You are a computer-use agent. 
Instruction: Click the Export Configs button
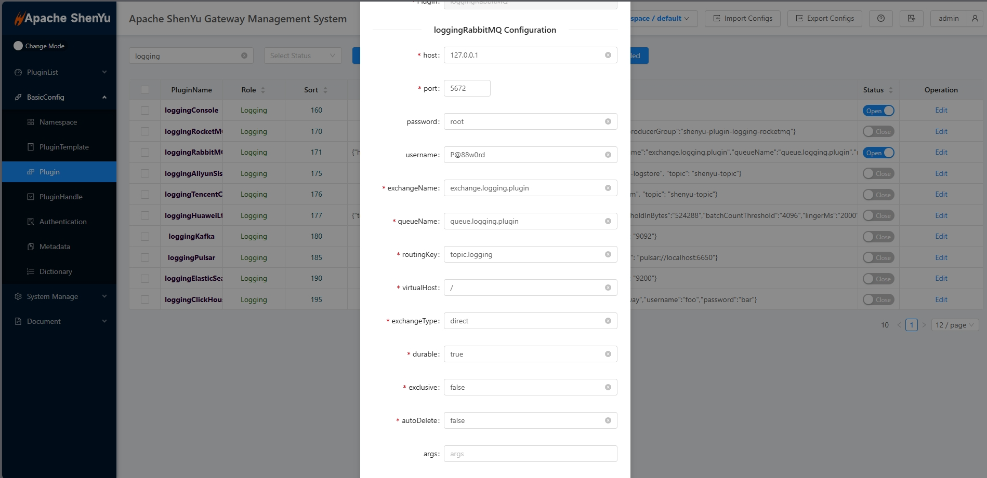point(824,19)
